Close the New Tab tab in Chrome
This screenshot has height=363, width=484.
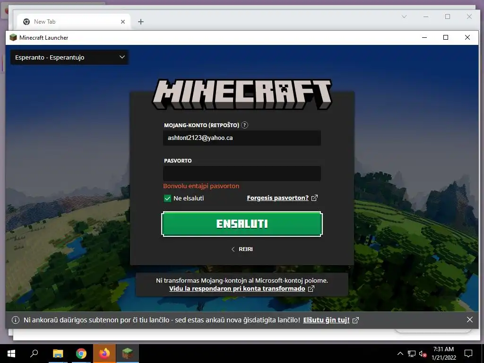[123, 22]
